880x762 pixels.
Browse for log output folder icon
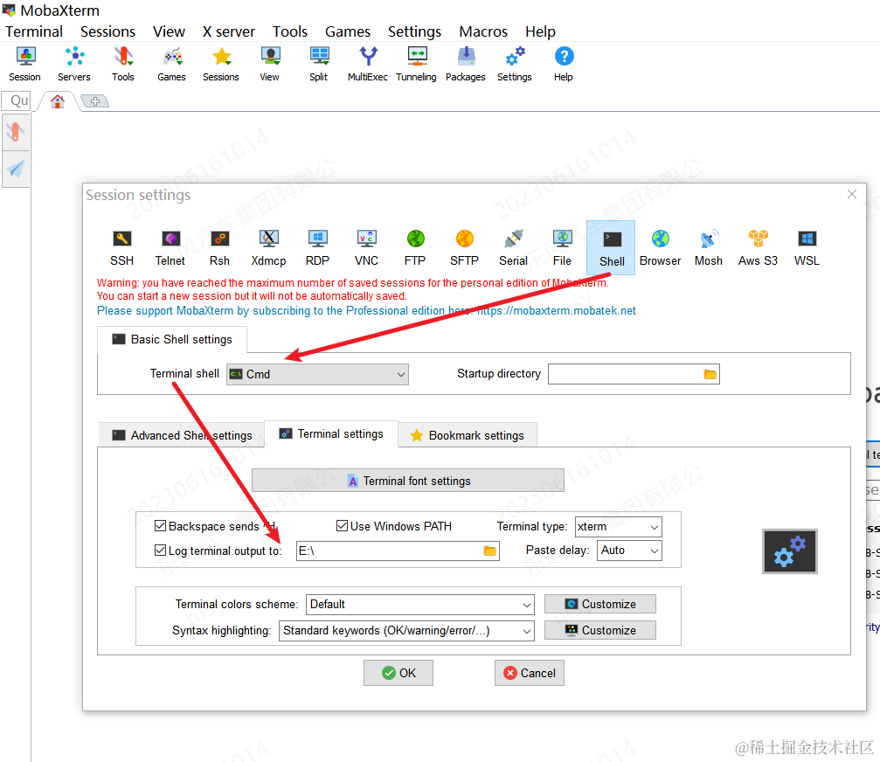coord(490,551)
